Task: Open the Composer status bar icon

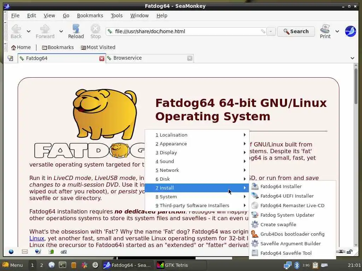Action: coord(38,252)
